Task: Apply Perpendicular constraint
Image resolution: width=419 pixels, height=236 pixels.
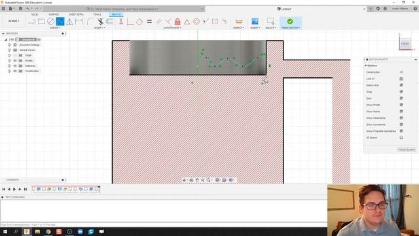Action: pos(130,22)
